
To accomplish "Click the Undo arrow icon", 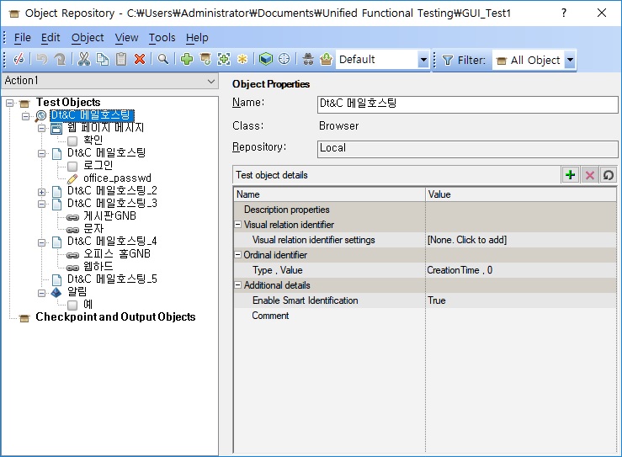I will click(41, 60).
